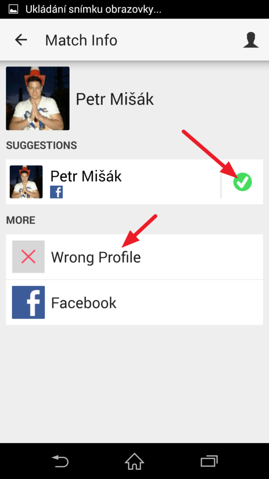This screenshot has height=479, width=269.
Task: Select the Petr Mišák suggestion name
Action: [x=86, y=176]
